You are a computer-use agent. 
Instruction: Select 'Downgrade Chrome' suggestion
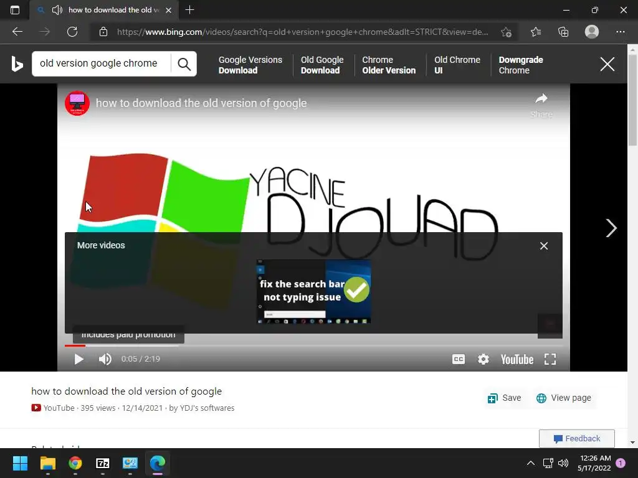521,65
